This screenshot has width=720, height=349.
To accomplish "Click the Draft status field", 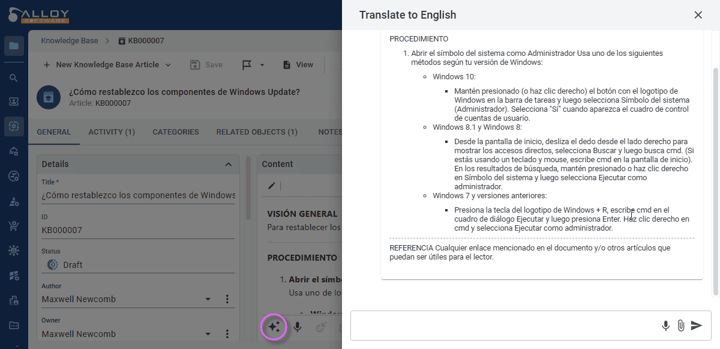I will coord(139,265).
